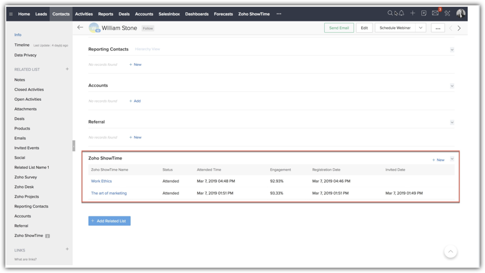The image size is (485, 273).
Task: Click Add under Accounts section
Action: point(135,101)
